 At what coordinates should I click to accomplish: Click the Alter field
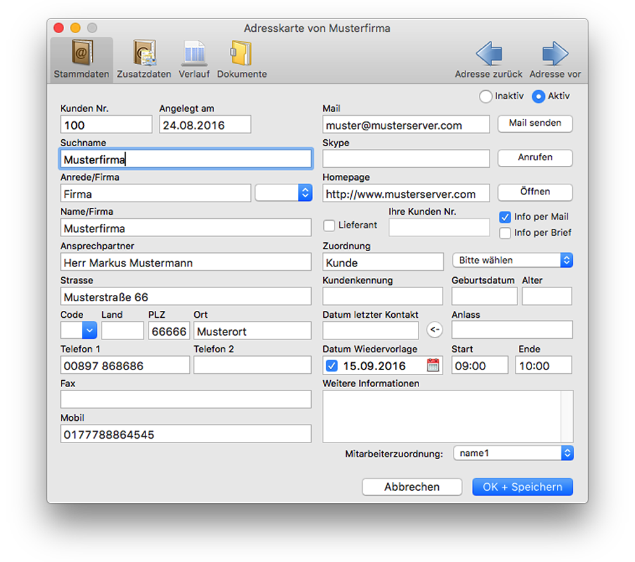(x=547, y=296)
